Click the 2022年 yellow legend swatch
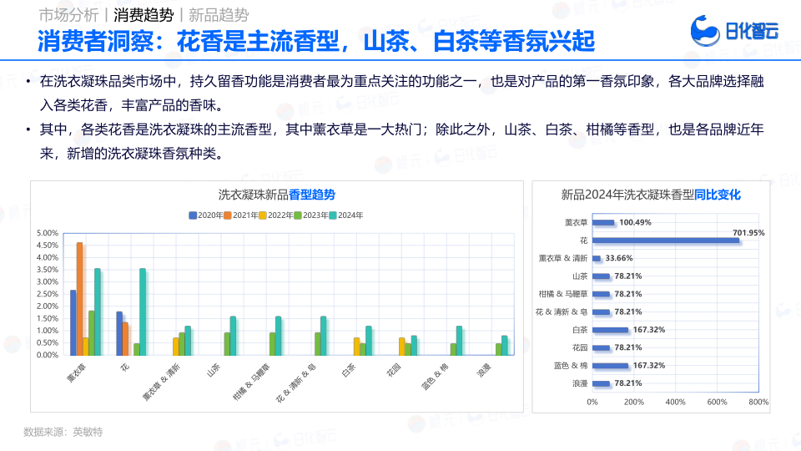 point(263,215)
